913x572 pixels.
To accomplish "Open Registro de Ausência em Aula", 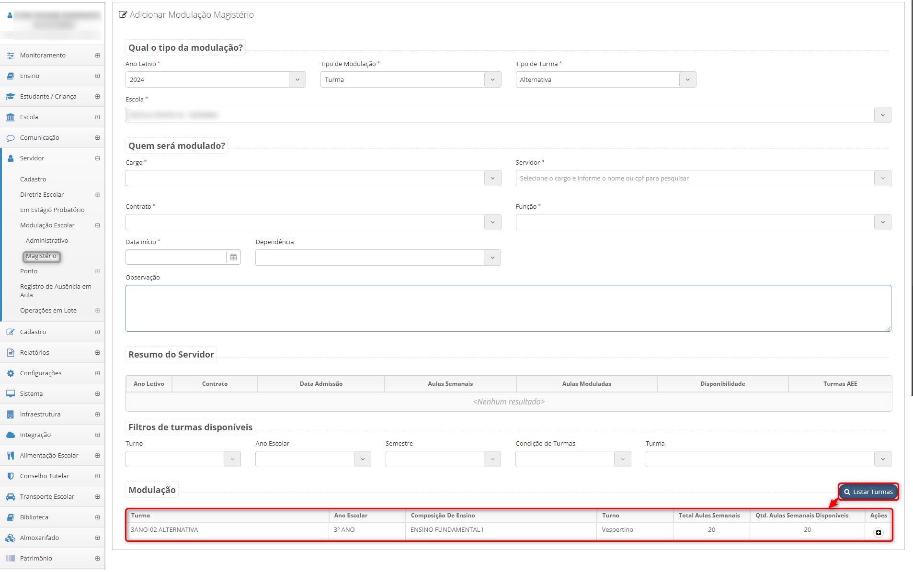I will (56, 291).
